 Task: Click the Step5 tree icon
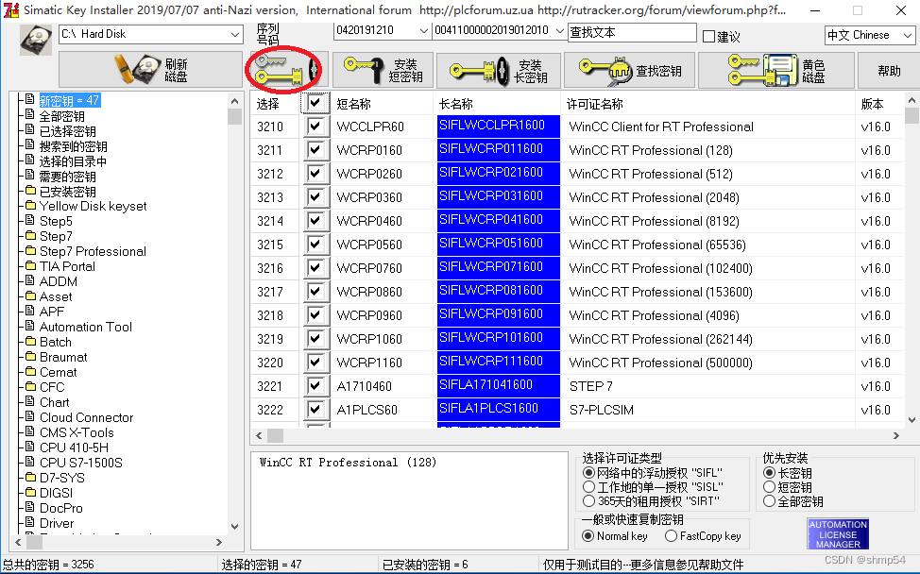click(30, 221)
